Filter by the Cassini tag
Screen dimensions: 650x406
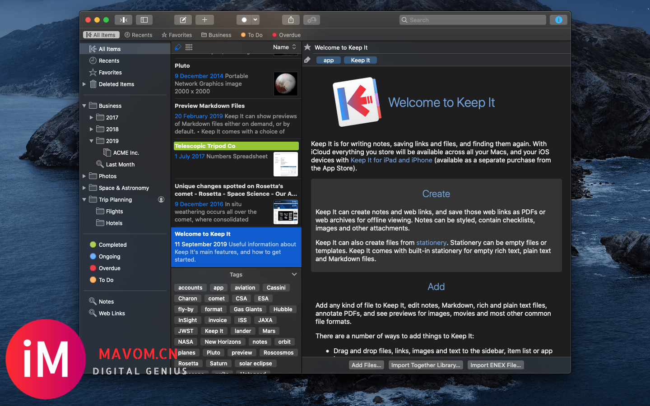(276, 287)
